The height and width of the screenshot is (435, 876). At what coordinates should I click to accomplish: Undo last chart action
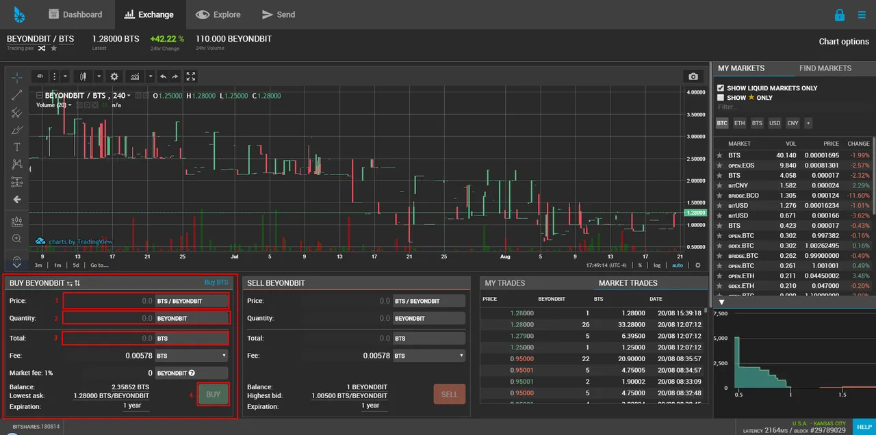(163, 77)
